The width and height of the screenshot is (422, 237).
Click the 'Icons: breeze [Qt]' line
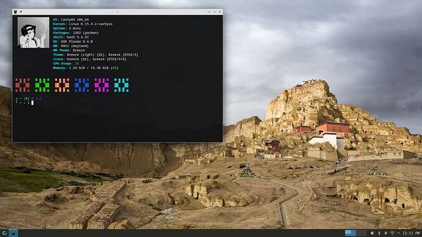point(90,59)
